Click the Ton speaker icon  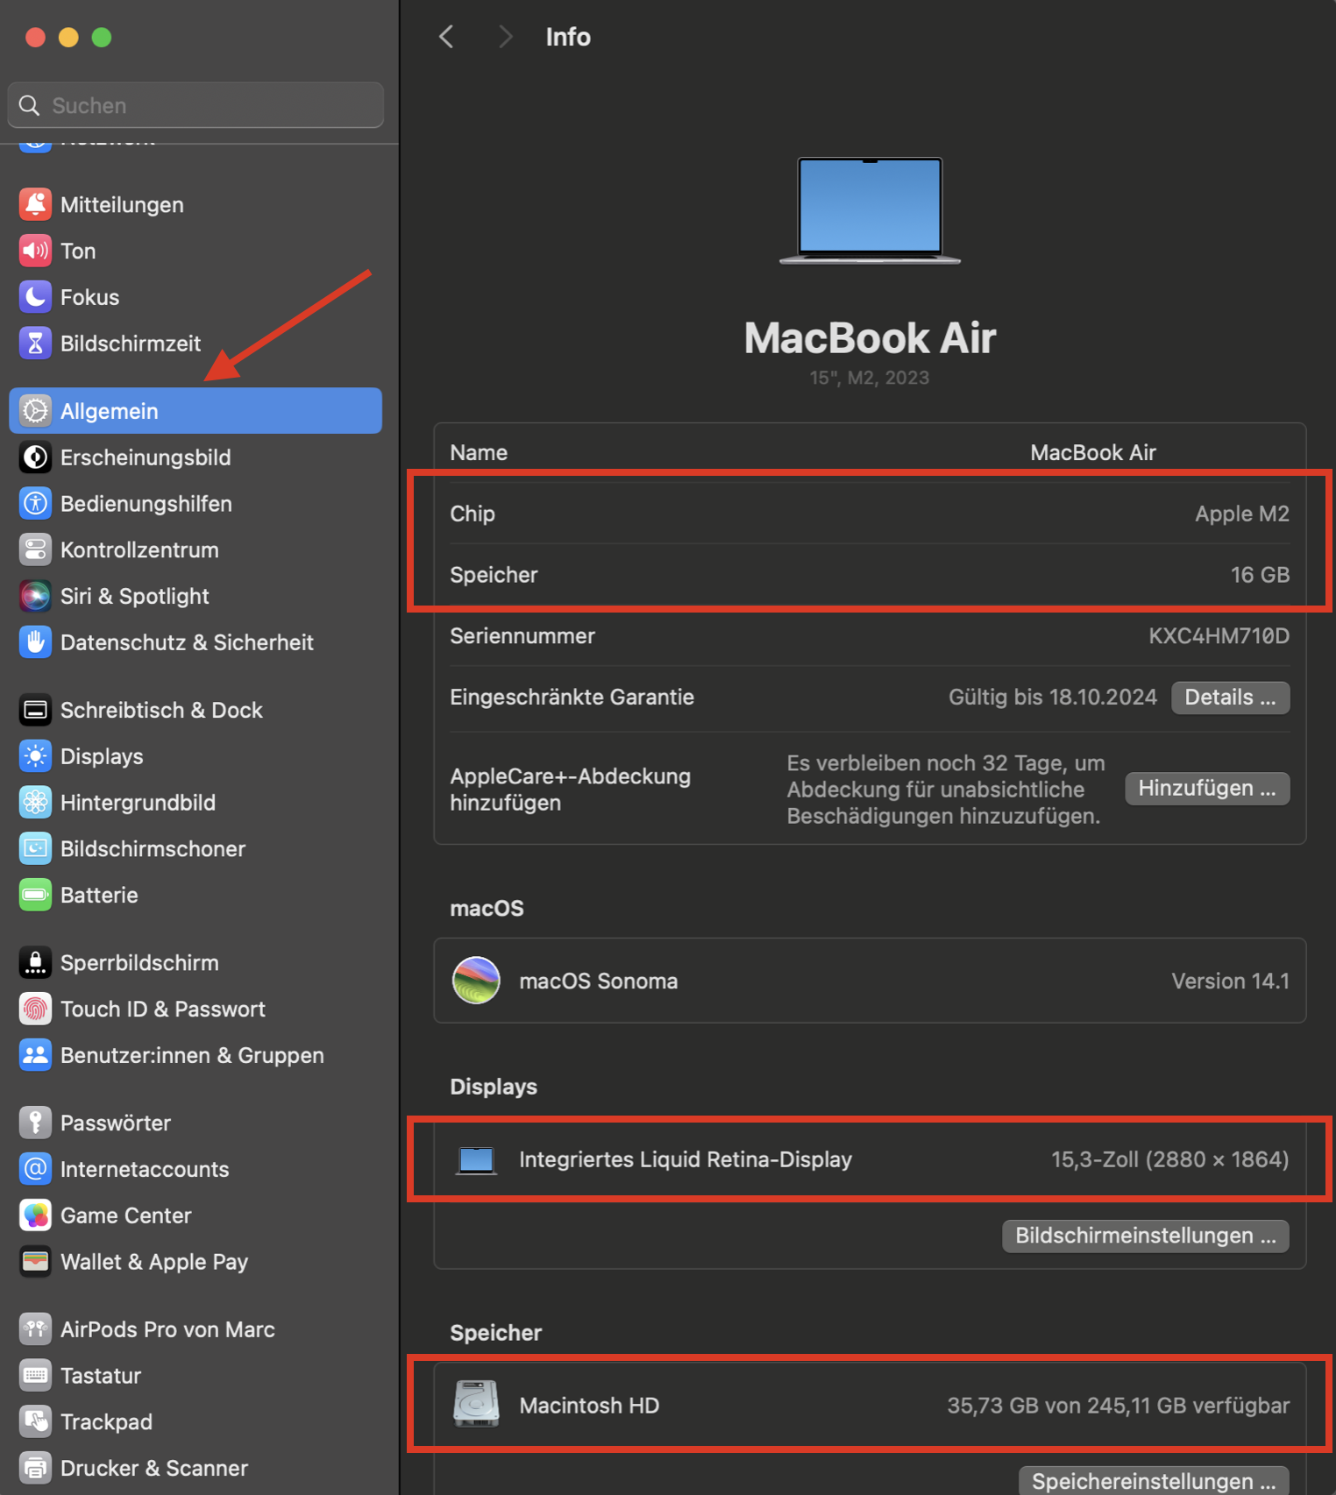tap(35, 251)
